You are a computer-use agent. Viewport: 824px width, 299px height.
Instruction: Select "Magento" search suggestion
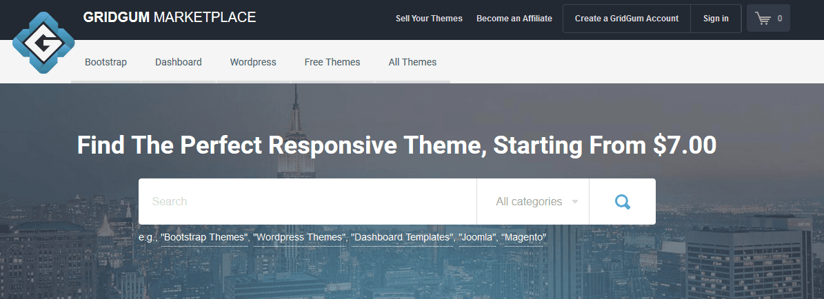(524, 238)
